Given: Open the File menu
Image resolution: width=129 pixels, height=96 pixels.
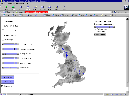Looking at the screenshot, I should (2, 4).
